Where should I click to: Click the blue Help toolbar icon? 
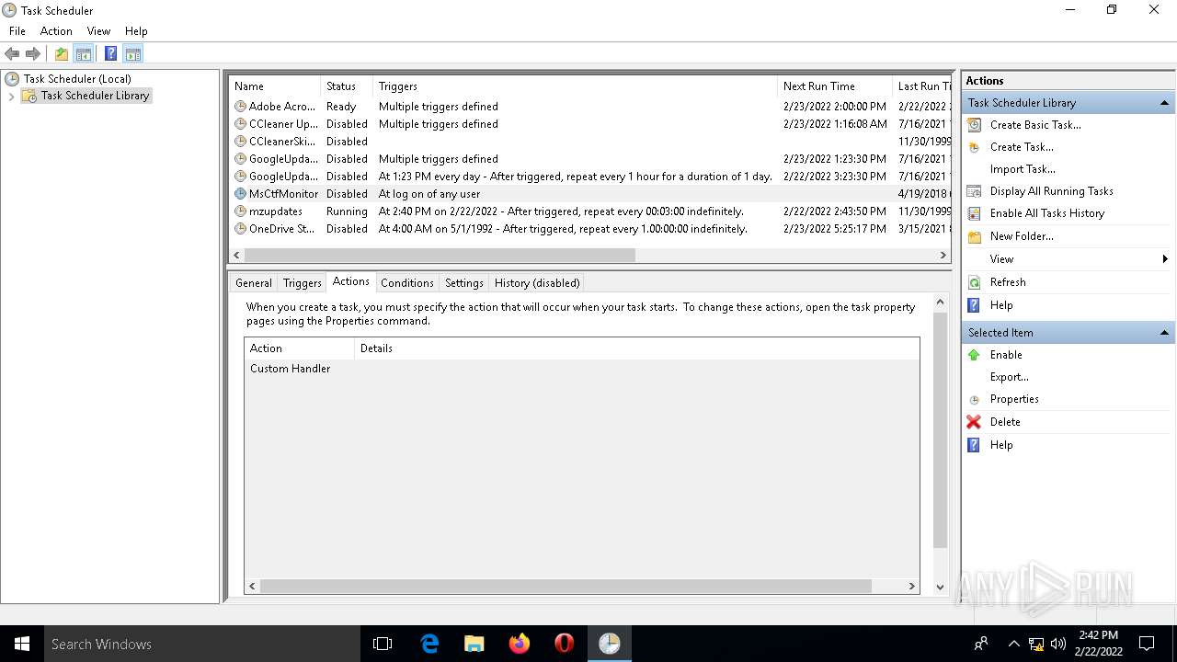[x=110, y=53]
